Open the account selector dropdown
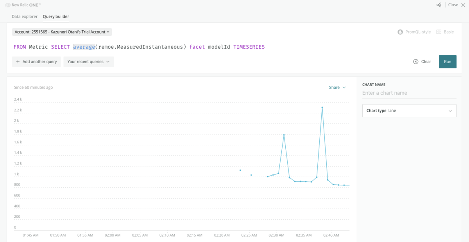 62,32
